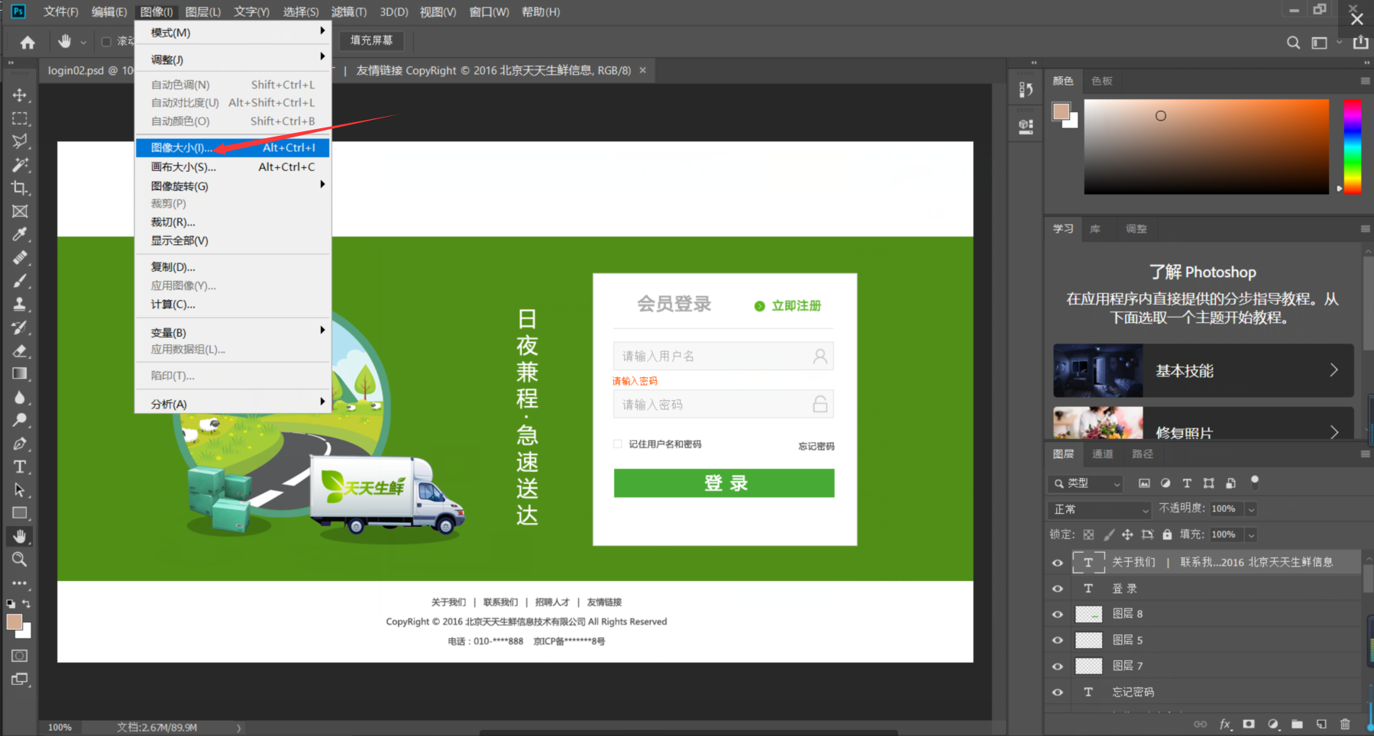
Task: Toggle the lock all padlock
Action: click(1167, 534)
